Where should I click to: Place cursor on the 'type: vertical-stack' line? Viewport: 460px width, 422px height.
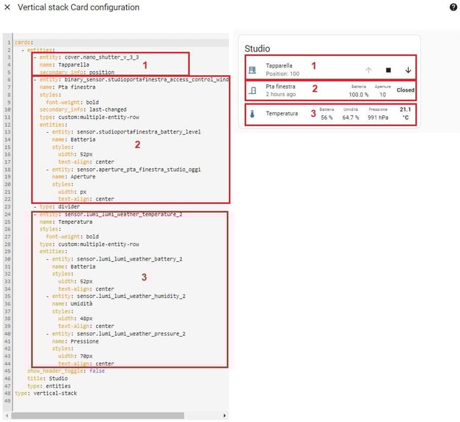[x=45, y=393]
